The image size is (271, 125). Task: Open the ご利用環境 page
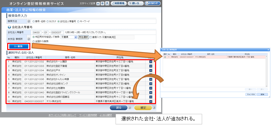[x=119, y=4]
